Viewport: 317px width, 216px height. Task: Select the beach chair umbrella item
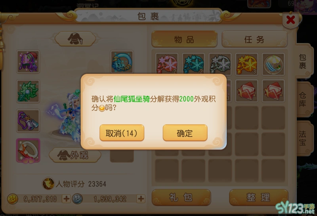tap(273, 64)
